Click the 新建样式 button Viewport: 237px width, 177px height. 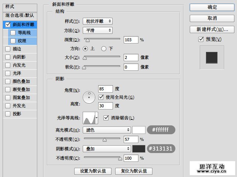212,29
